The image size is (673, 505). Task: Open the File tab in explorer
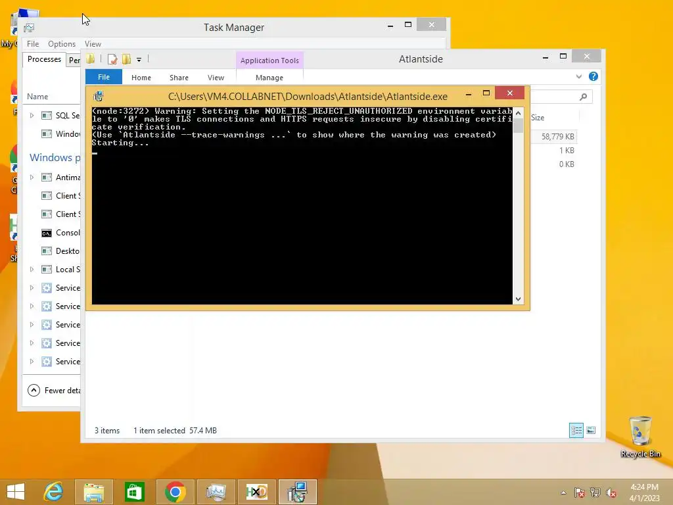104,78
